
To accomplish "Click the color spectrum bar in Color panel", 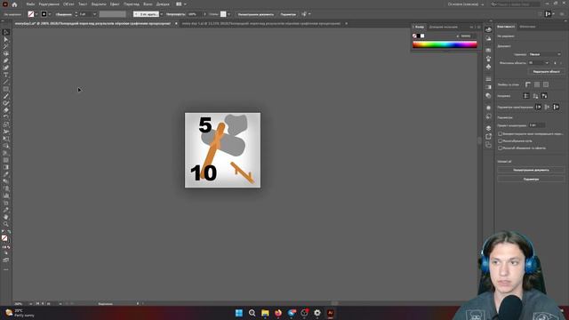I will pyautogui.click(x=445, y=44).
